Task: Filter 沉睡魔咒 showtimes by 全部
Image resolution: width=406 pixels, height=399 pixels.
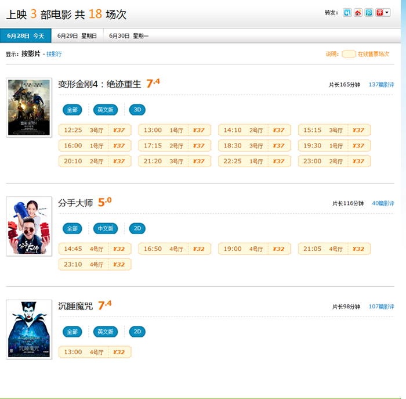Action: [x=72, y=332]
